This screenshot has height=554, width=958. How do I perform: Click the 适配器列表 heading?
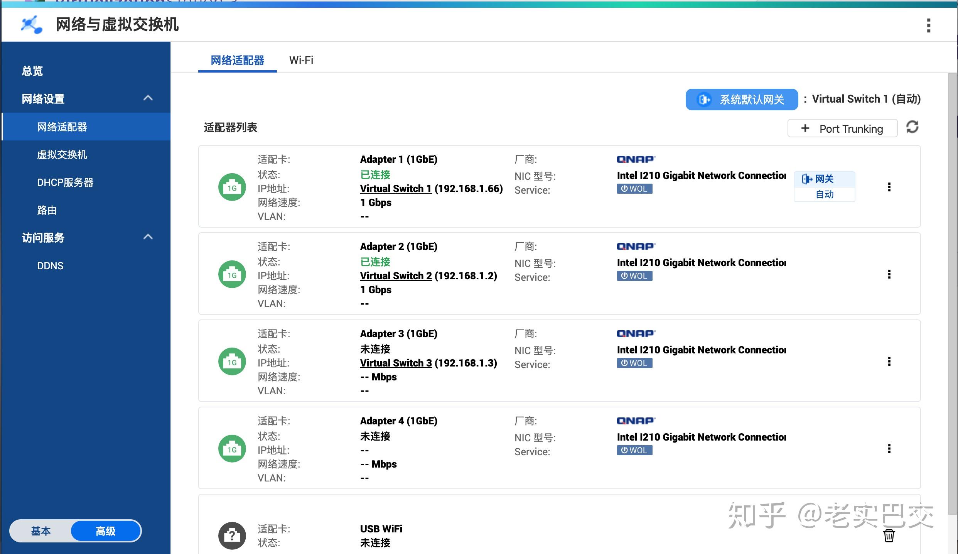(230, 127)
